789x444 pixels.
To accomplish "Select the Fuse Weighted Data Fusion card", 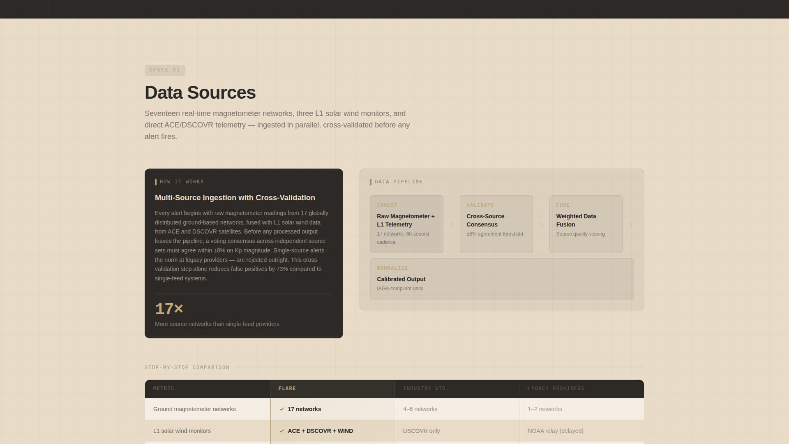I will coord(586,224).
